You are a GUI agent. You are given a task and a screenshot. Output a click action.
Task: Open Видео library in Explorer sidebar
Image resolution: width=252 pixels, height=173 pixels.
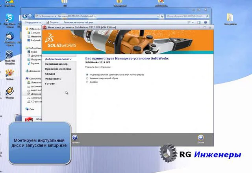click(34, 52)
